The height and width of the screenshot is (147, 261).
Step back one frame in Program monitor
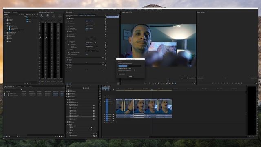156,83
